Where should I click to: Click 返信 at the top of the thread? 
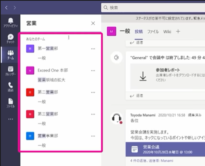click(x=136, y=42)
